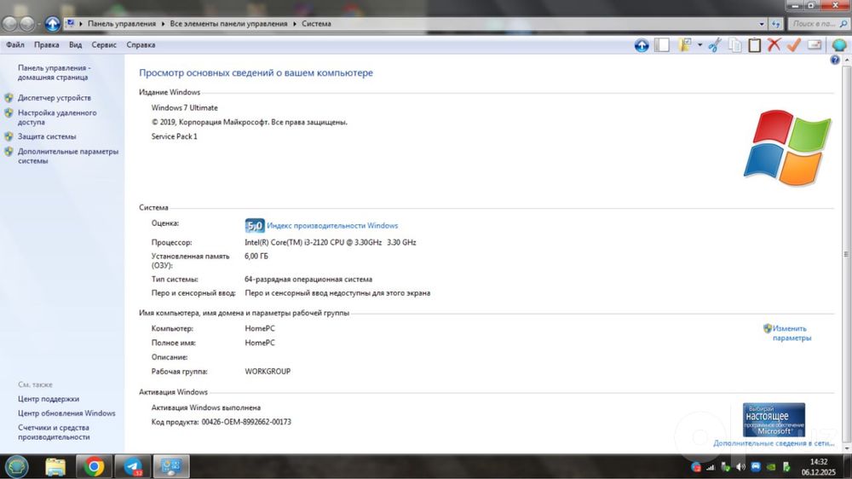Open the Вид menu
This screenshot has width=852, height=479.
[x=76, y=44]
